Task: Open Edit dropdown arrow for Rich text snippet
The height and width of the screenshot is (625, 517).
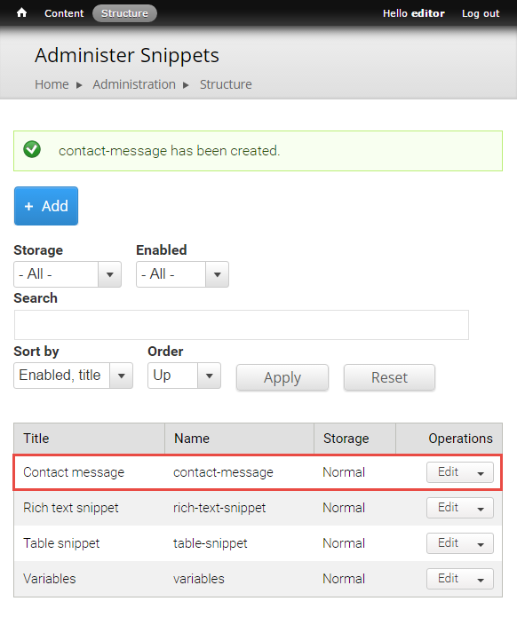Action: (481, 508)
